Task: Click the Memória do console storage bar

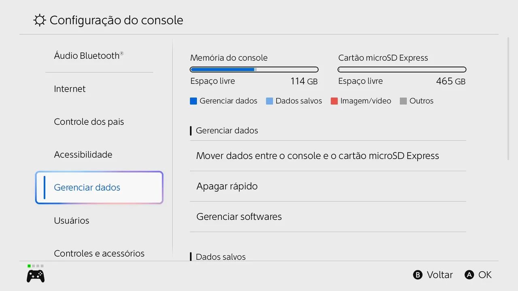Action: coord(254,70)
